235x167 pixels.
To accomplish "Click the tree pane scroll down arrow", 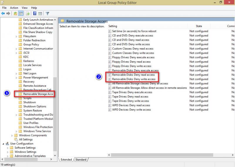I will [55, 156].
